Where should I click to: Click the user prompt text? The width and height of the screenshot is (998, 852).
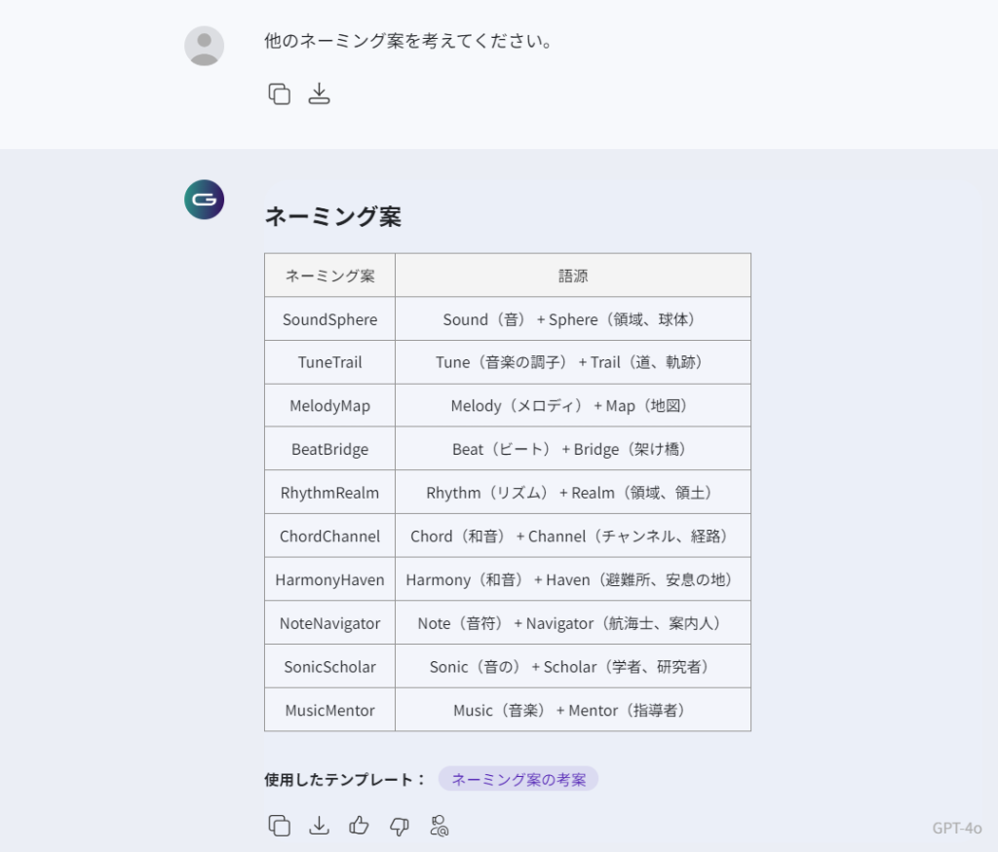[x=408, y=42]
